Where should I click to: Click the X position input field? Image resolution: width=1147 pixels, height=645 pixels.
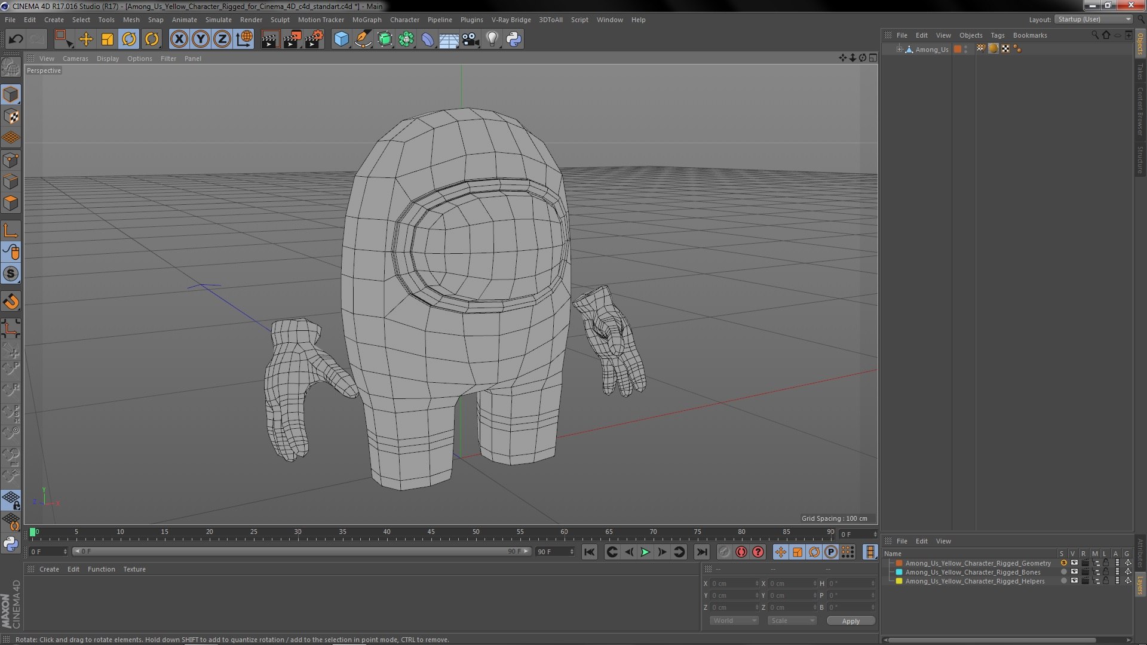click(x=734, y=583)
